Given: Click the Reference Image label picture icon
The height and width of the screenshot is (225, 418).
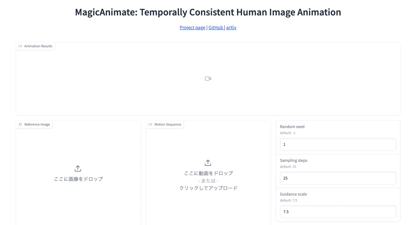Looking at the screenshot, I should (x=20, y=125).
